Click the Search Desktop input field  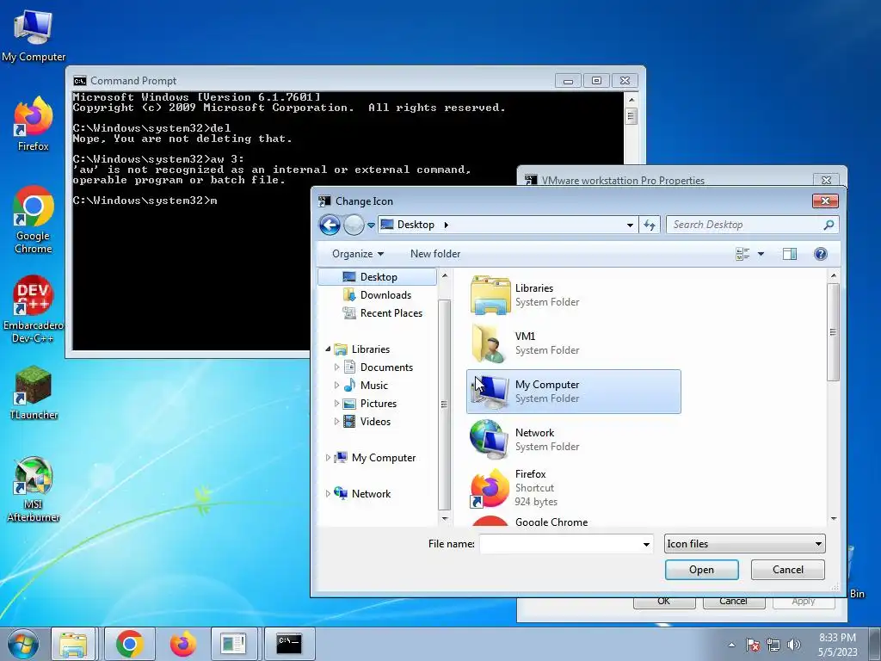coord(744,225)
